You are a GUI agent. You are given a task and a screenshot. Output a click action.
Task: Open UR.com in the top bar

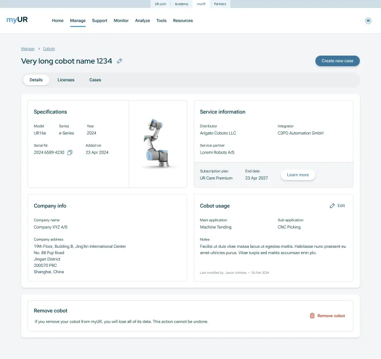coord(160,4)
